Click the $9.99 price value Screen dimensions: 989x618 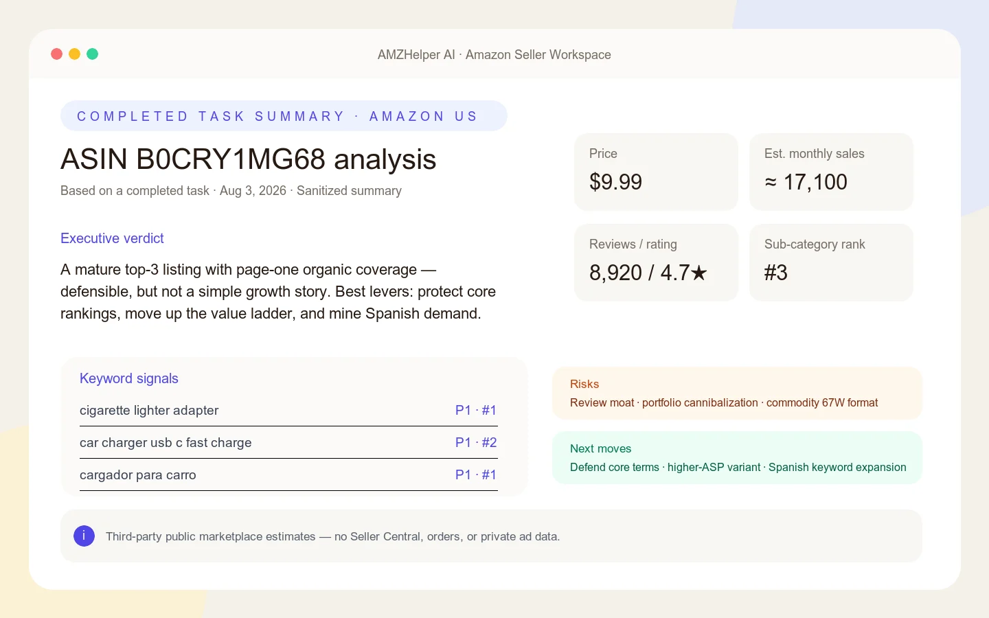coord(615,182)
